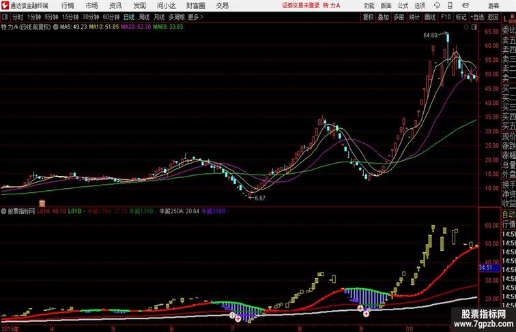Click the MA5: 49.23 indicator label
The height and width of the screenshot is (332, 516).
(x=74, y=27)
